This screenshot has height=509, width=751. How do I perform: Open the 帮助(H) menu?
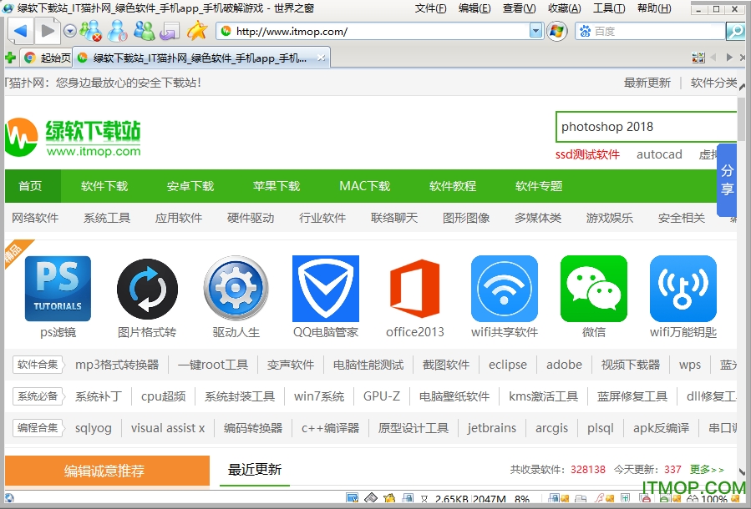coord(654,8)
